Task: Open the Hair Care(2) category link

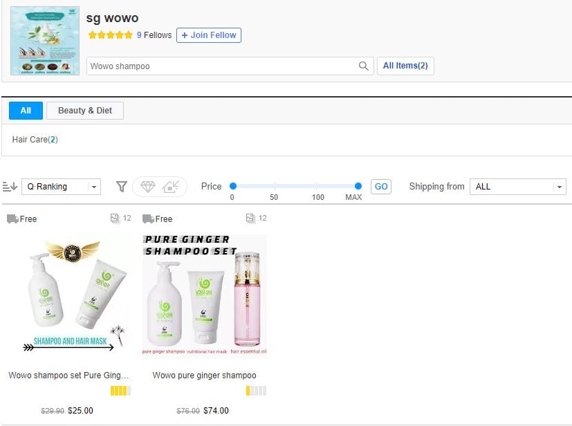Action: [x=35, y=140]
